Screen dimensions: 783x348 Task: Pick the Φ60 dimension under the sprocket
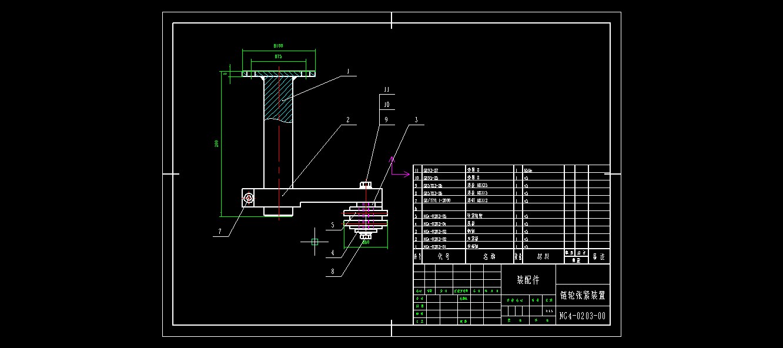pos(366,242)
